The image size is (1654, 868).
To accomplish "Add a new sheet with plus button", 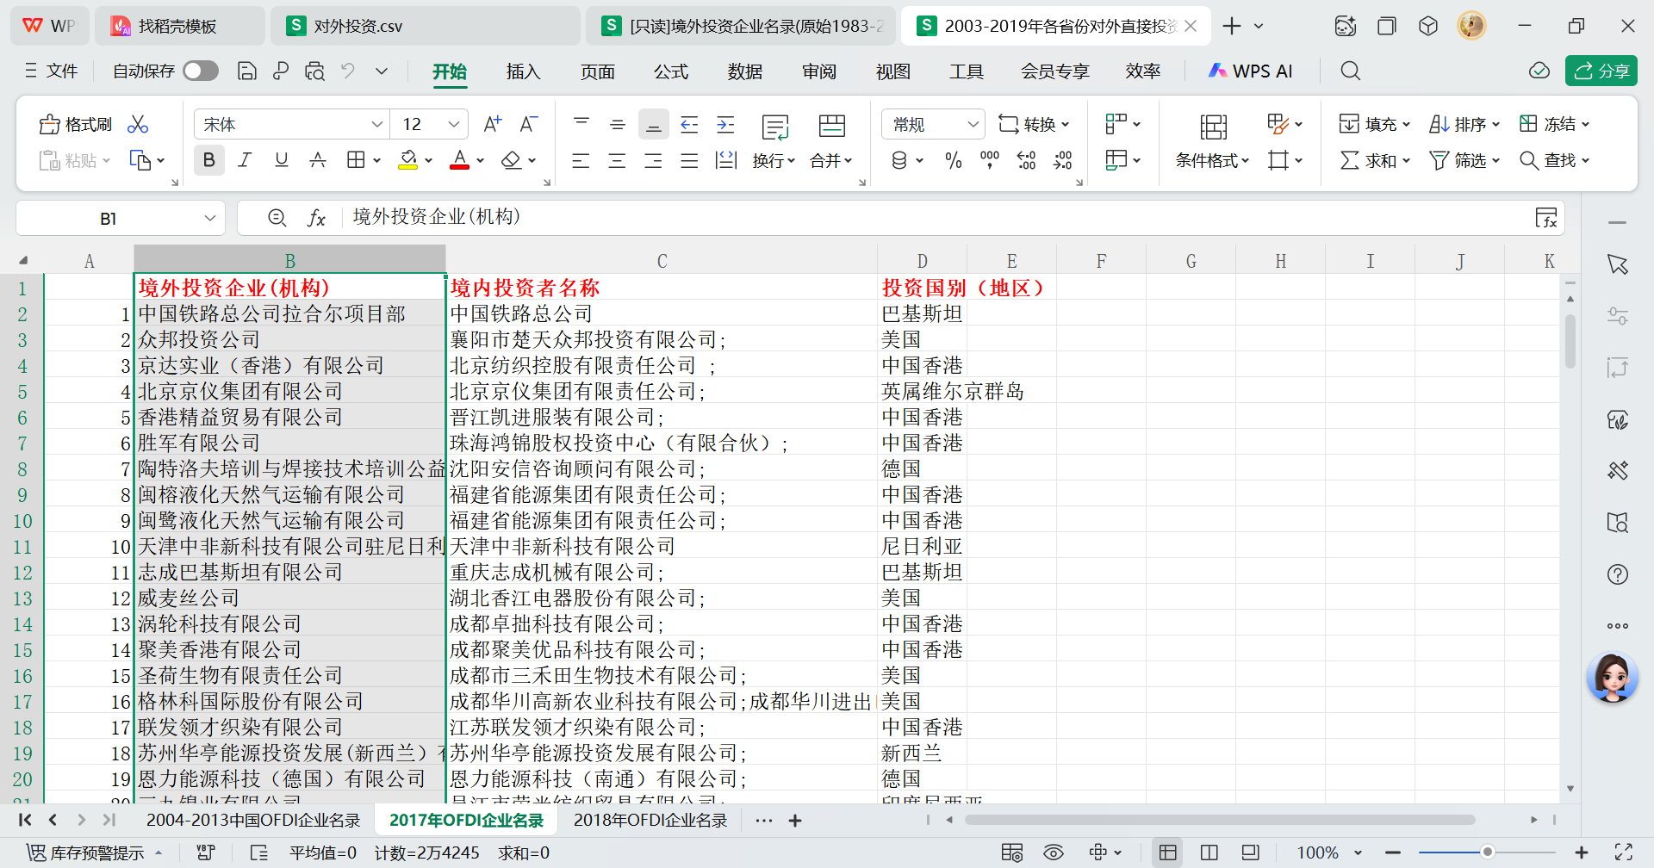I will click(x=795, y=821).
